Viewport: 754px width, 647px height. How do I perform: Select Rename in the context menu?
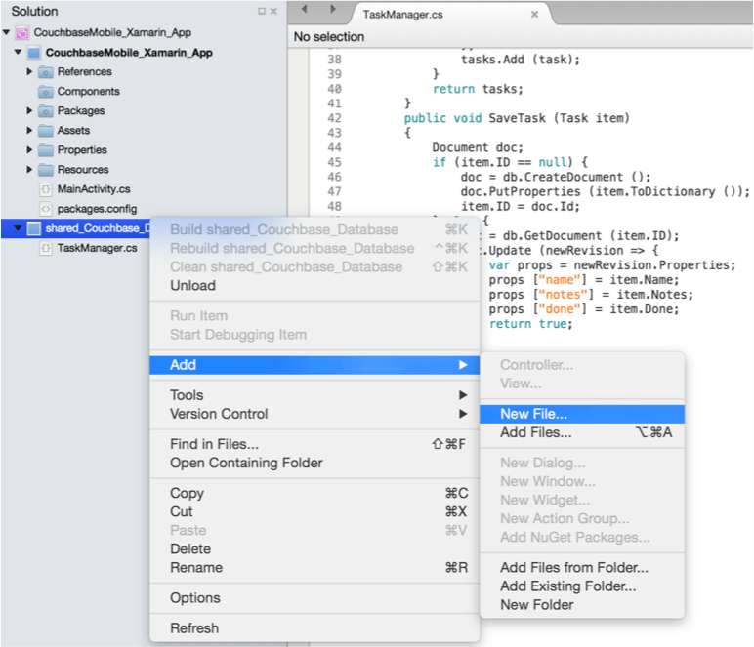coord(314,568)
